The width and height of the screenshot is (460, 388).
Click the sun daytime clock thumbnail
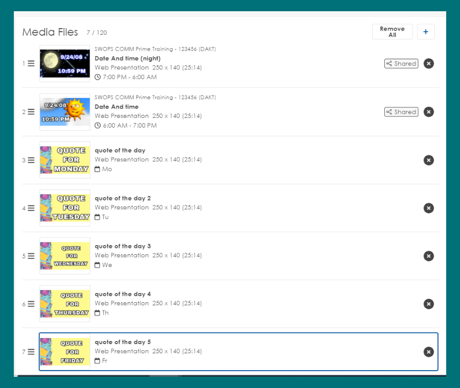tap(65, 112)
